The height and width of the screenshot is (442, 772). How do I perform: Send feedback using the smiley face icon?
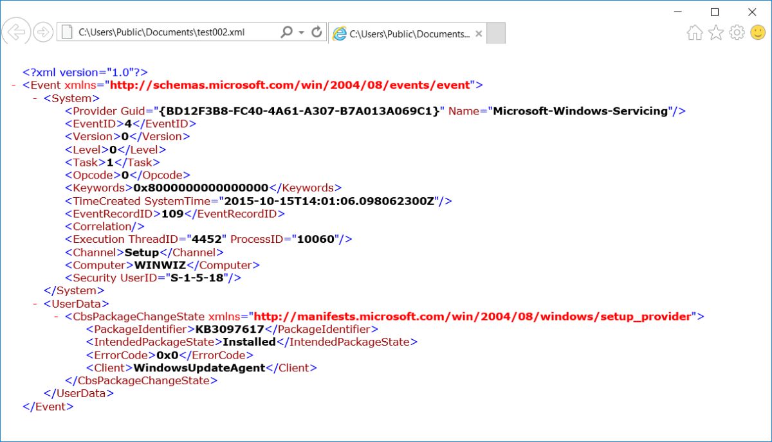click(758, 32)
